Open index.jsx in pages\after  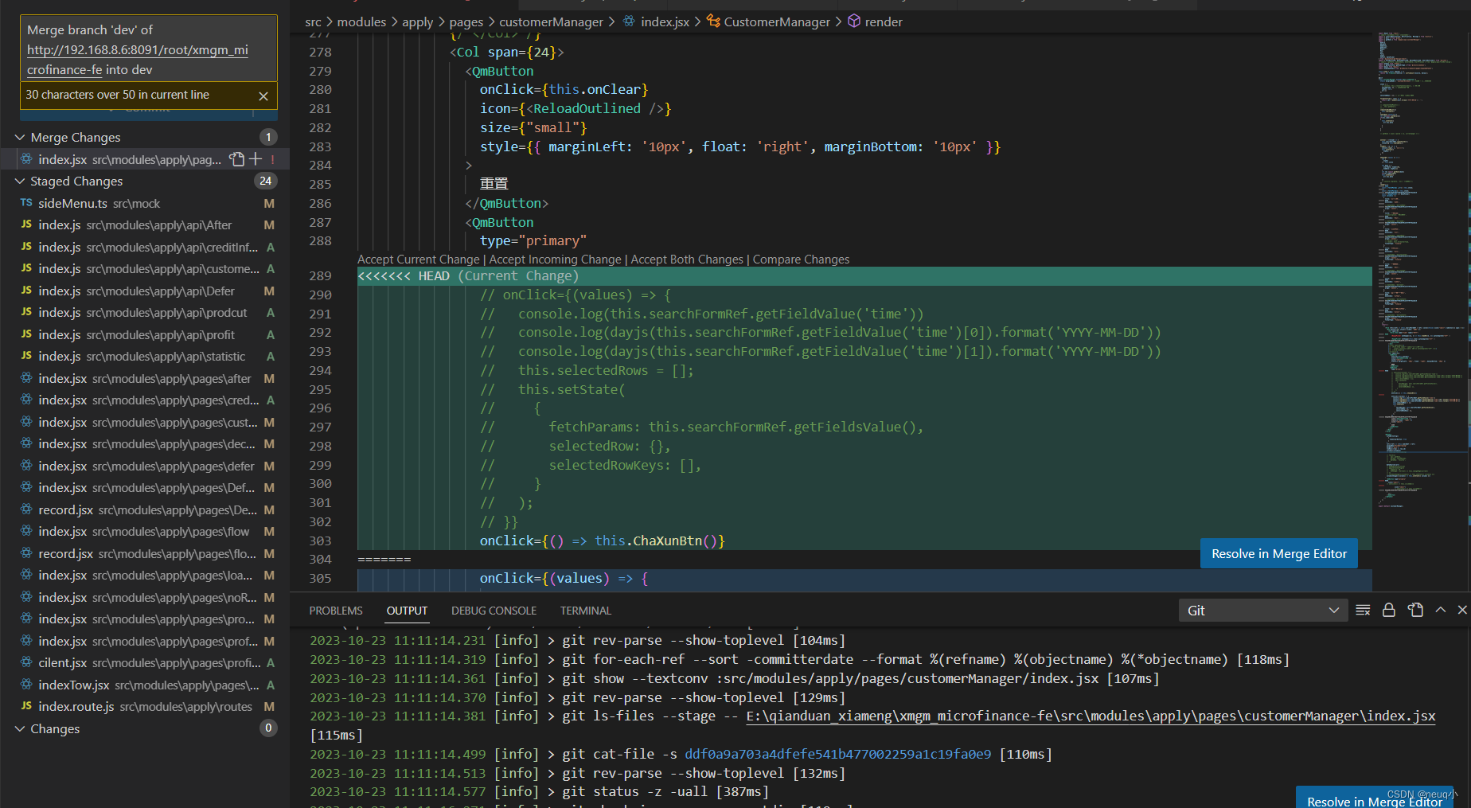tap(145, 378)
